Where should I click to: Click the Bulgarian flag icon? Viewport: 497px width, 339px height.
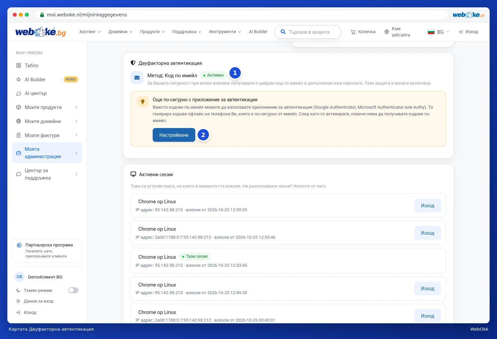(x=431, y=32)
